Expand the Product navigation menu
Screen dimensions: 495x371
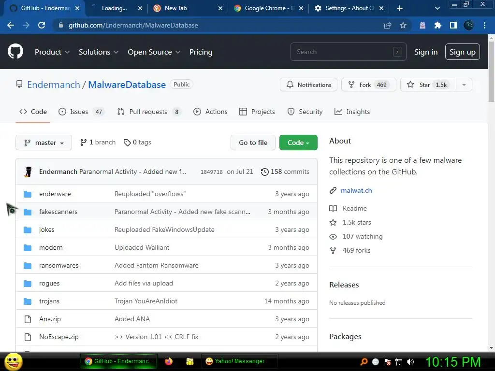(52, 52)
